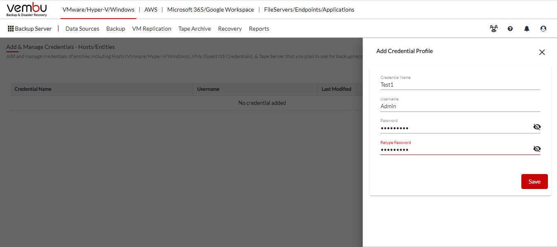The height and width of the screenshot is (247, 557).
Task: Open the Tape Archive menu
Action: click(x=195, y=29)
